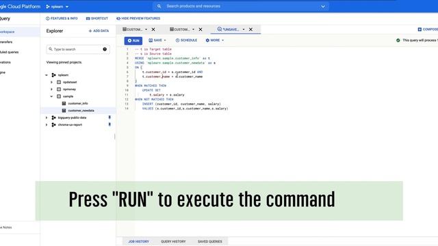Click the Release Notes sidebar link

tap(6, 228)
